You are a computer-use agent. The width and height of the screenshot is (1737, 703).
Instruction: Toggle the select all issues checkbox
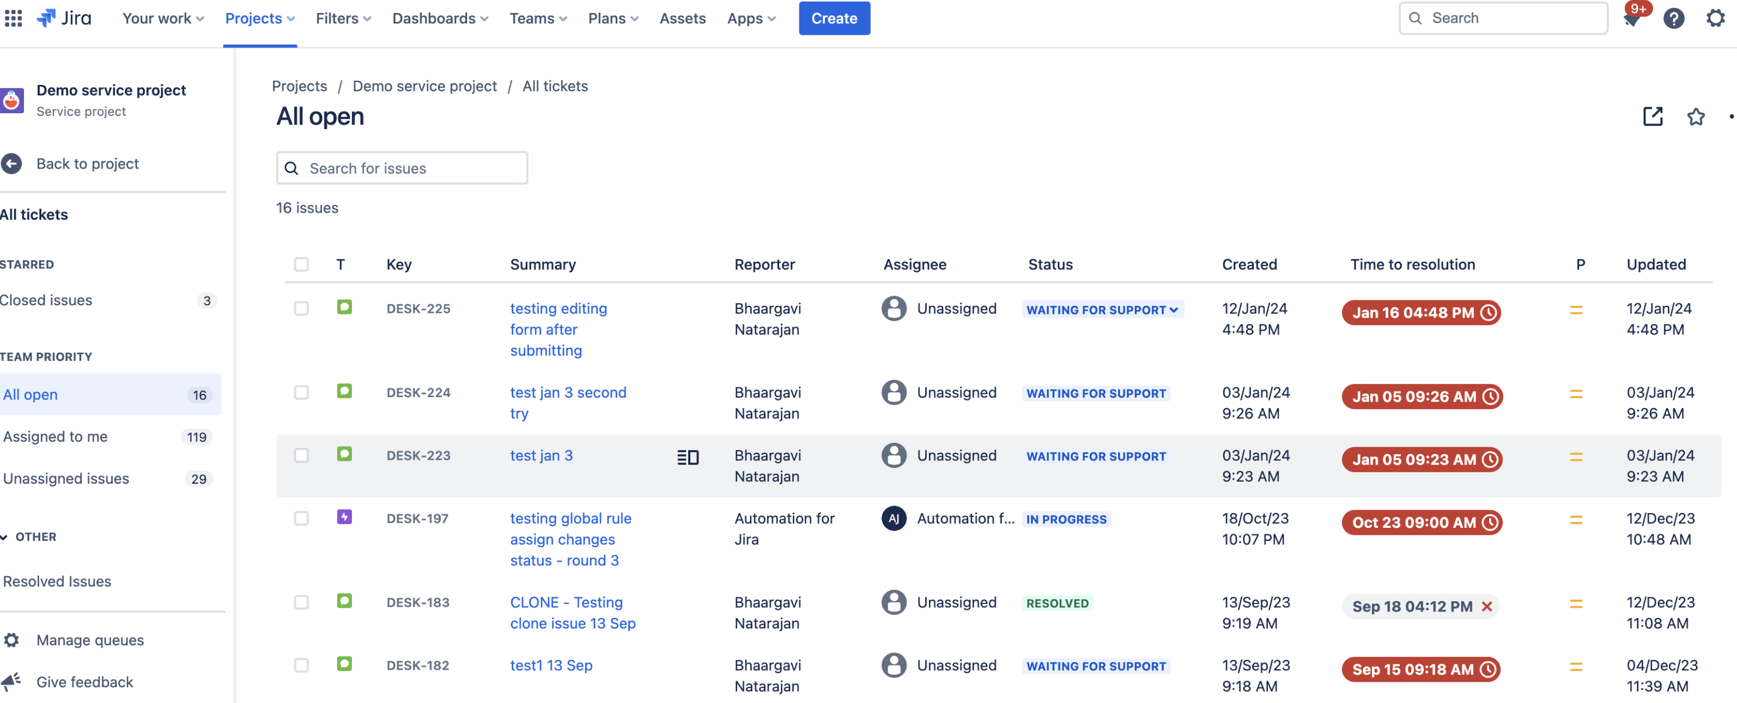click(301, 264)
